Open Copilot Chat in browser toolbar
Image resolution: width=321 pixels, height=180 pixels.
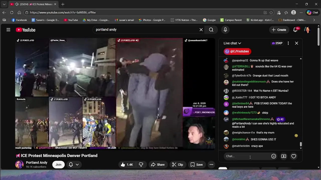(312, 12)
